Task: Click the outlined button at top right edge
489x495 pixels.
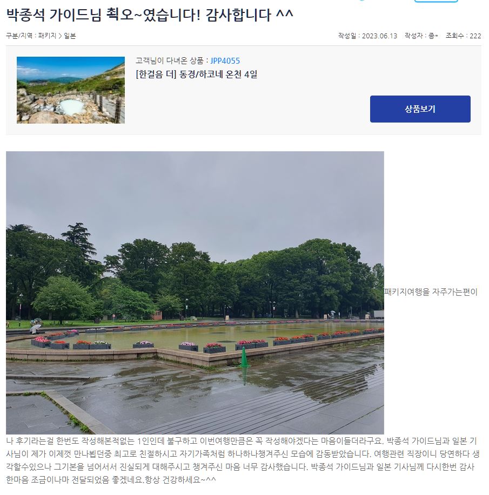Action: click(436, 1)
